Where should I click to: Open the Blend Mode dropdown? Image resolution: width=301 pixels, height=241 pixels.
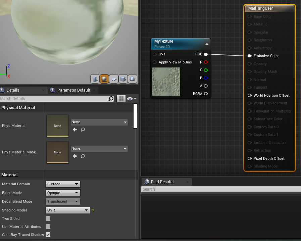62,193
